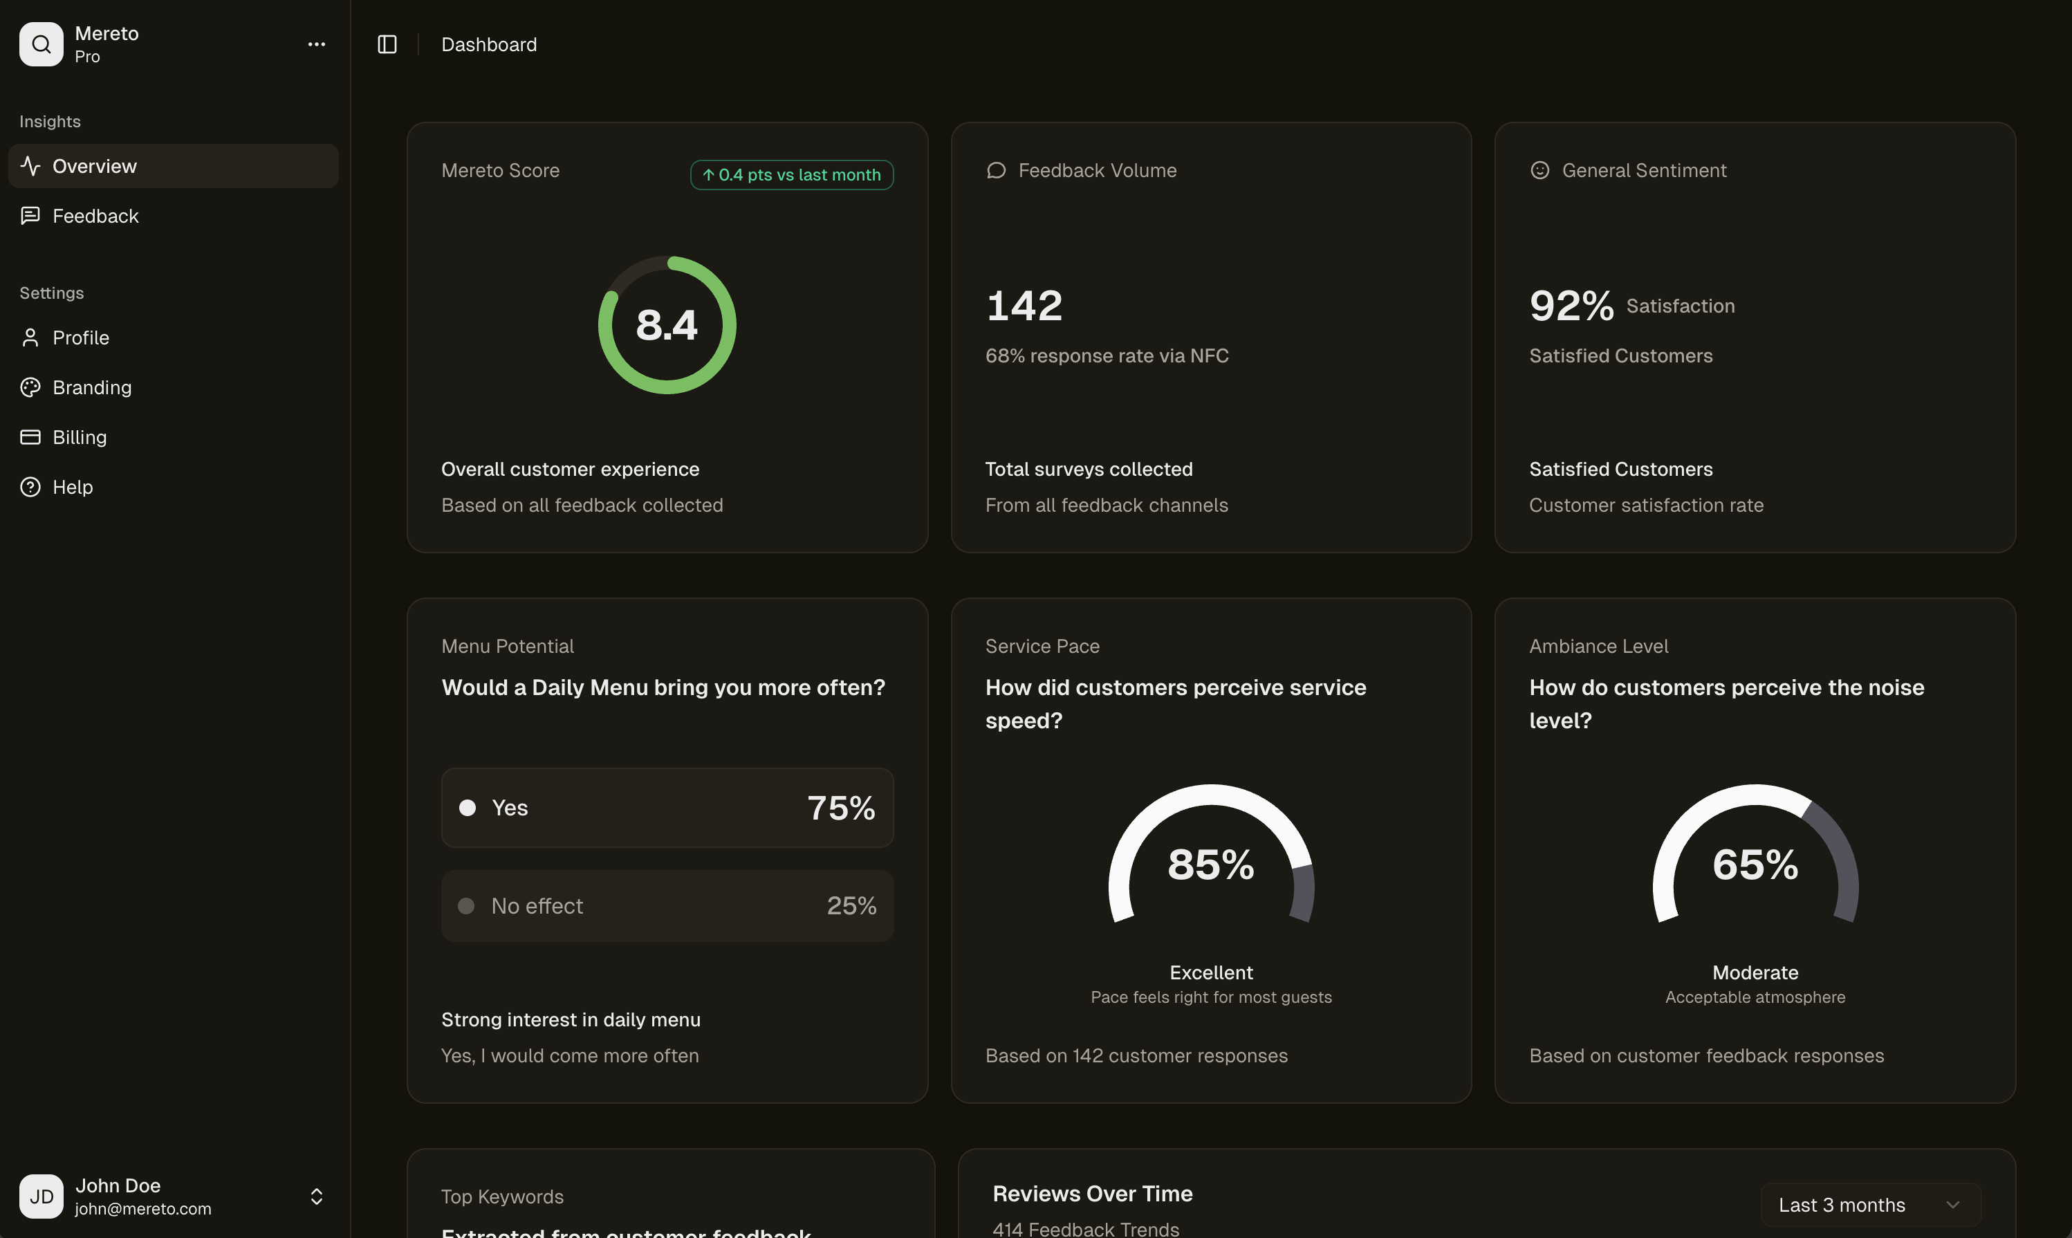Select the Overview activity icon in sidebar
2072x1238 pixels.
pyautogui.click(x=31, y=165)
